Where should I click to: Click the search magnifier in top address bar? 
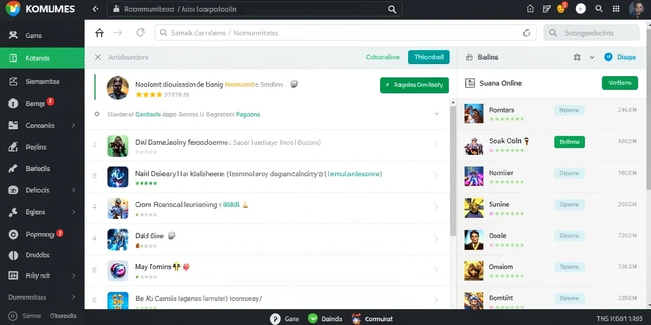392,9
